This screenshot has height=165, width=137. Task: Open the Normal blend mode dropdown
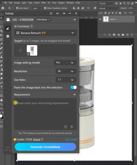pyautogui.click(x=109, y=8)
